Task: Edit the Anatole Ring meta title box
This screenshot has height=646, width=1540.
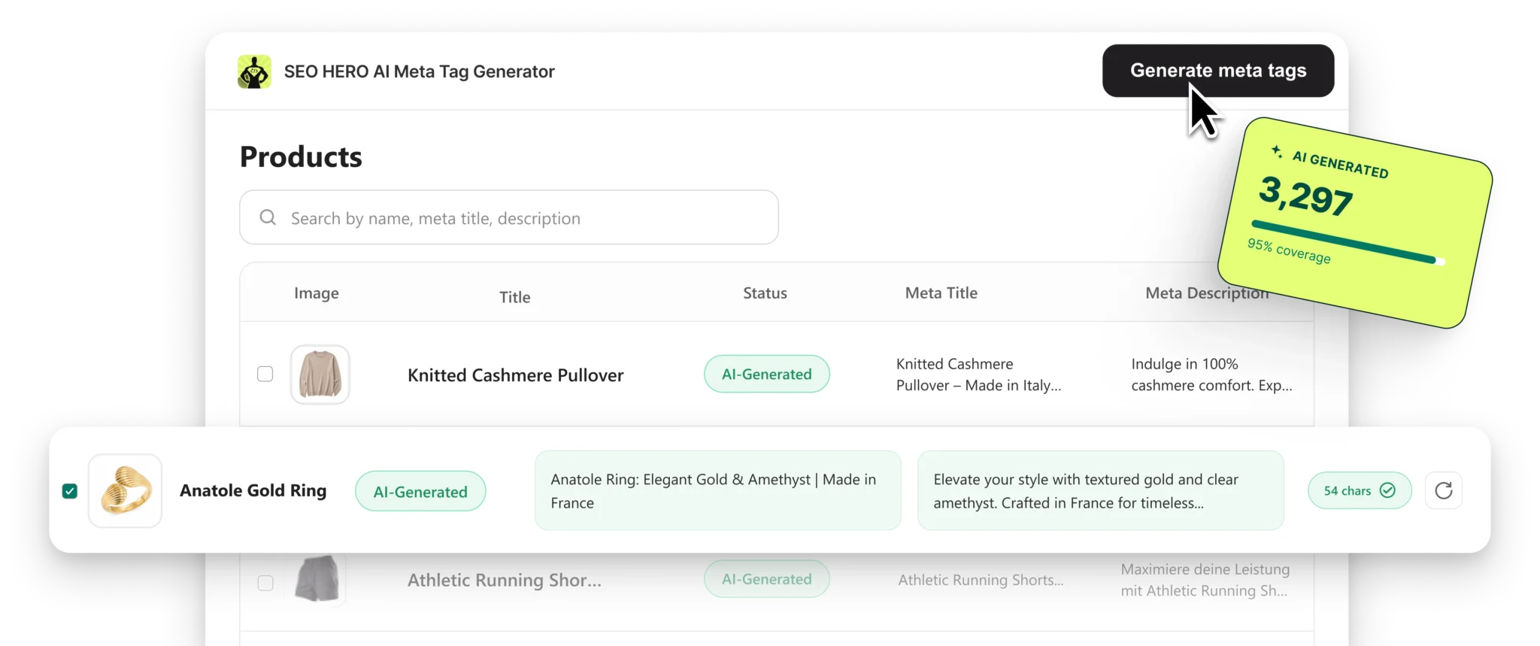Action: tap(718, 490)
